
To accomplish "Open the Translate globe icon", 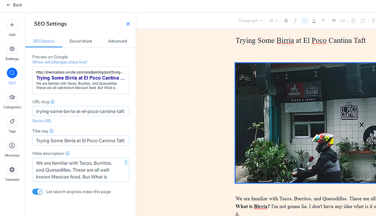I will 12,169.
